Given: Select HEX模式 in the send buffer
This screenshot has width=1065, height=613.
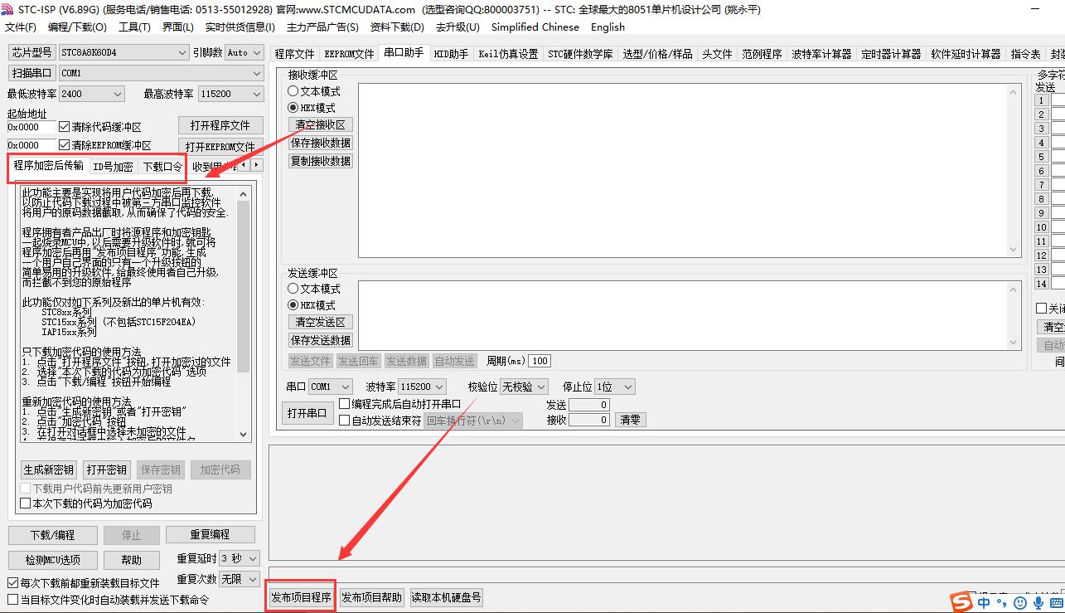Looking at the screenshot, I should pyautogui.click(x=293, y=305).
